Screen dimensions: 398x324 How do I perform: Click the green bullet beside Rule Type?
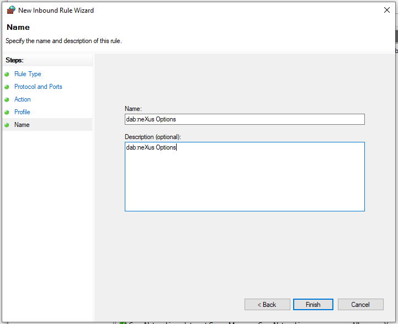pyautogui.click(x=7, y=74)
